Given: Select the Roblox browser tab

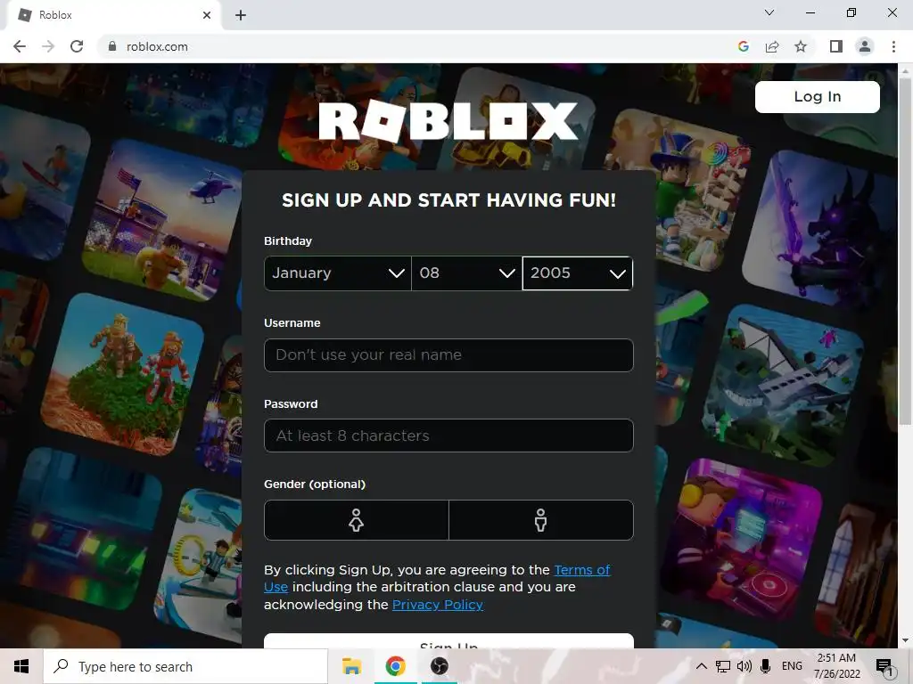Looking at the screenshot, I should click(113, 15).
